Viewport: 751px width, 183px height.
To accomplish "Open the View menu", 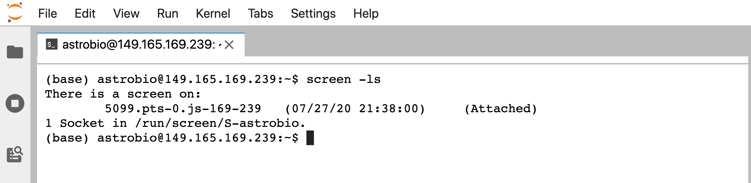I will pyautogui.click(x=126, y=13).
